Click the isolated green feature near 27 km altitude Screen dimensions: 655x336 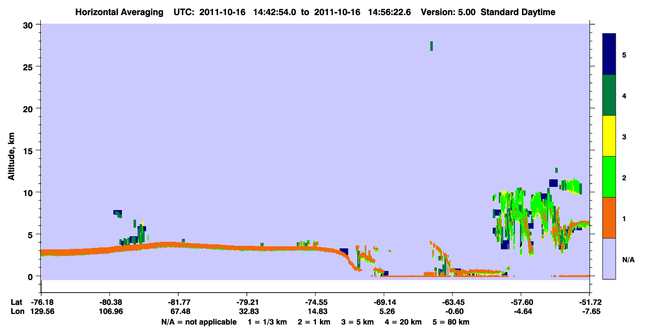click(x=431, y=46)
